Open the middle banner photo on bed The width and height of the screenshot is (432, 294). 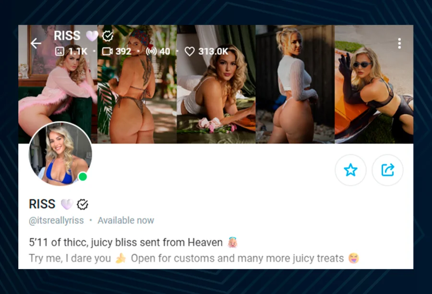click(216, 84)
